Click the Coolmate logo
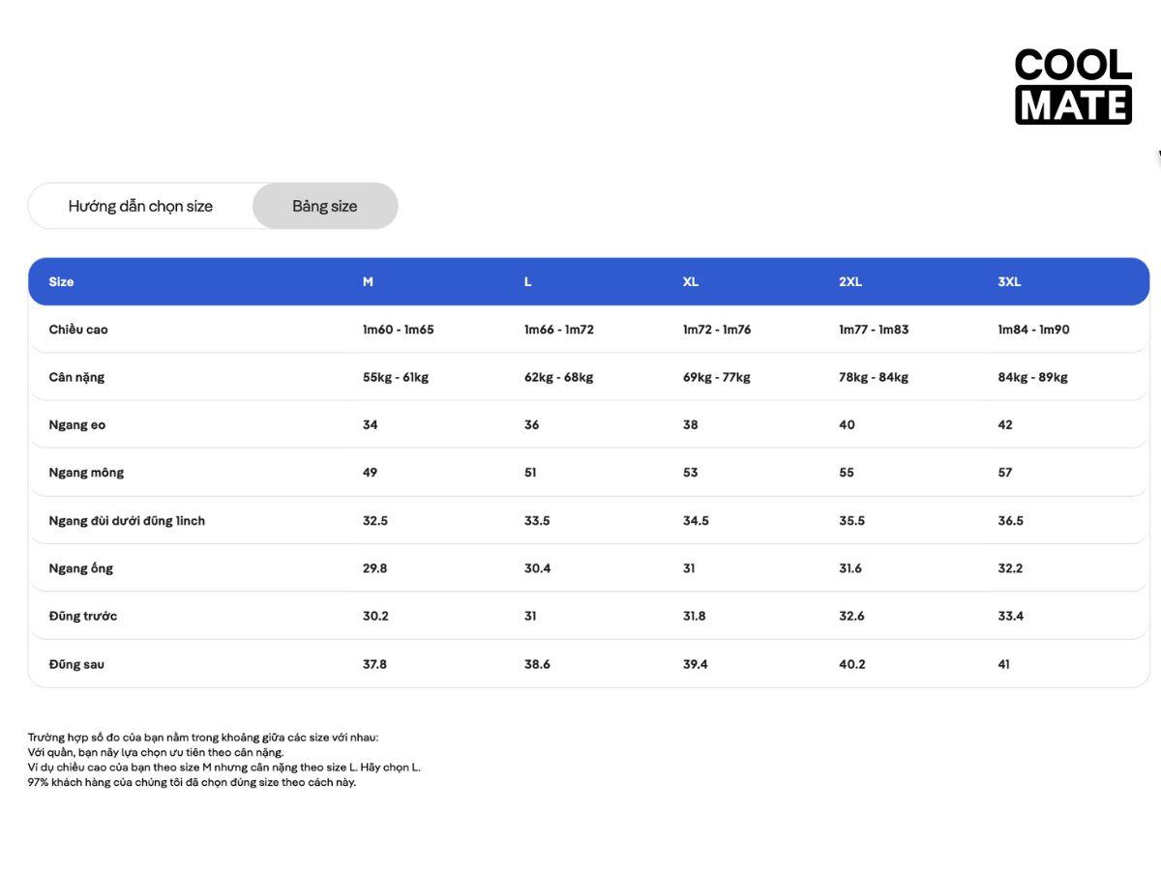 (1073, 86)
